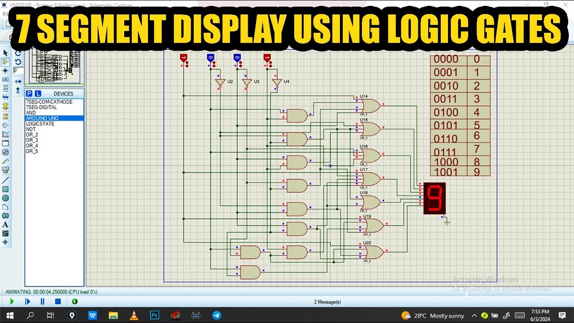Toggle the logic state feeding inverter U2

[210, 58]
